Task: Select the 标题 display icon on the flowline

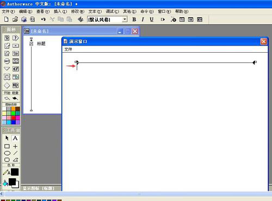Action: 32,43
